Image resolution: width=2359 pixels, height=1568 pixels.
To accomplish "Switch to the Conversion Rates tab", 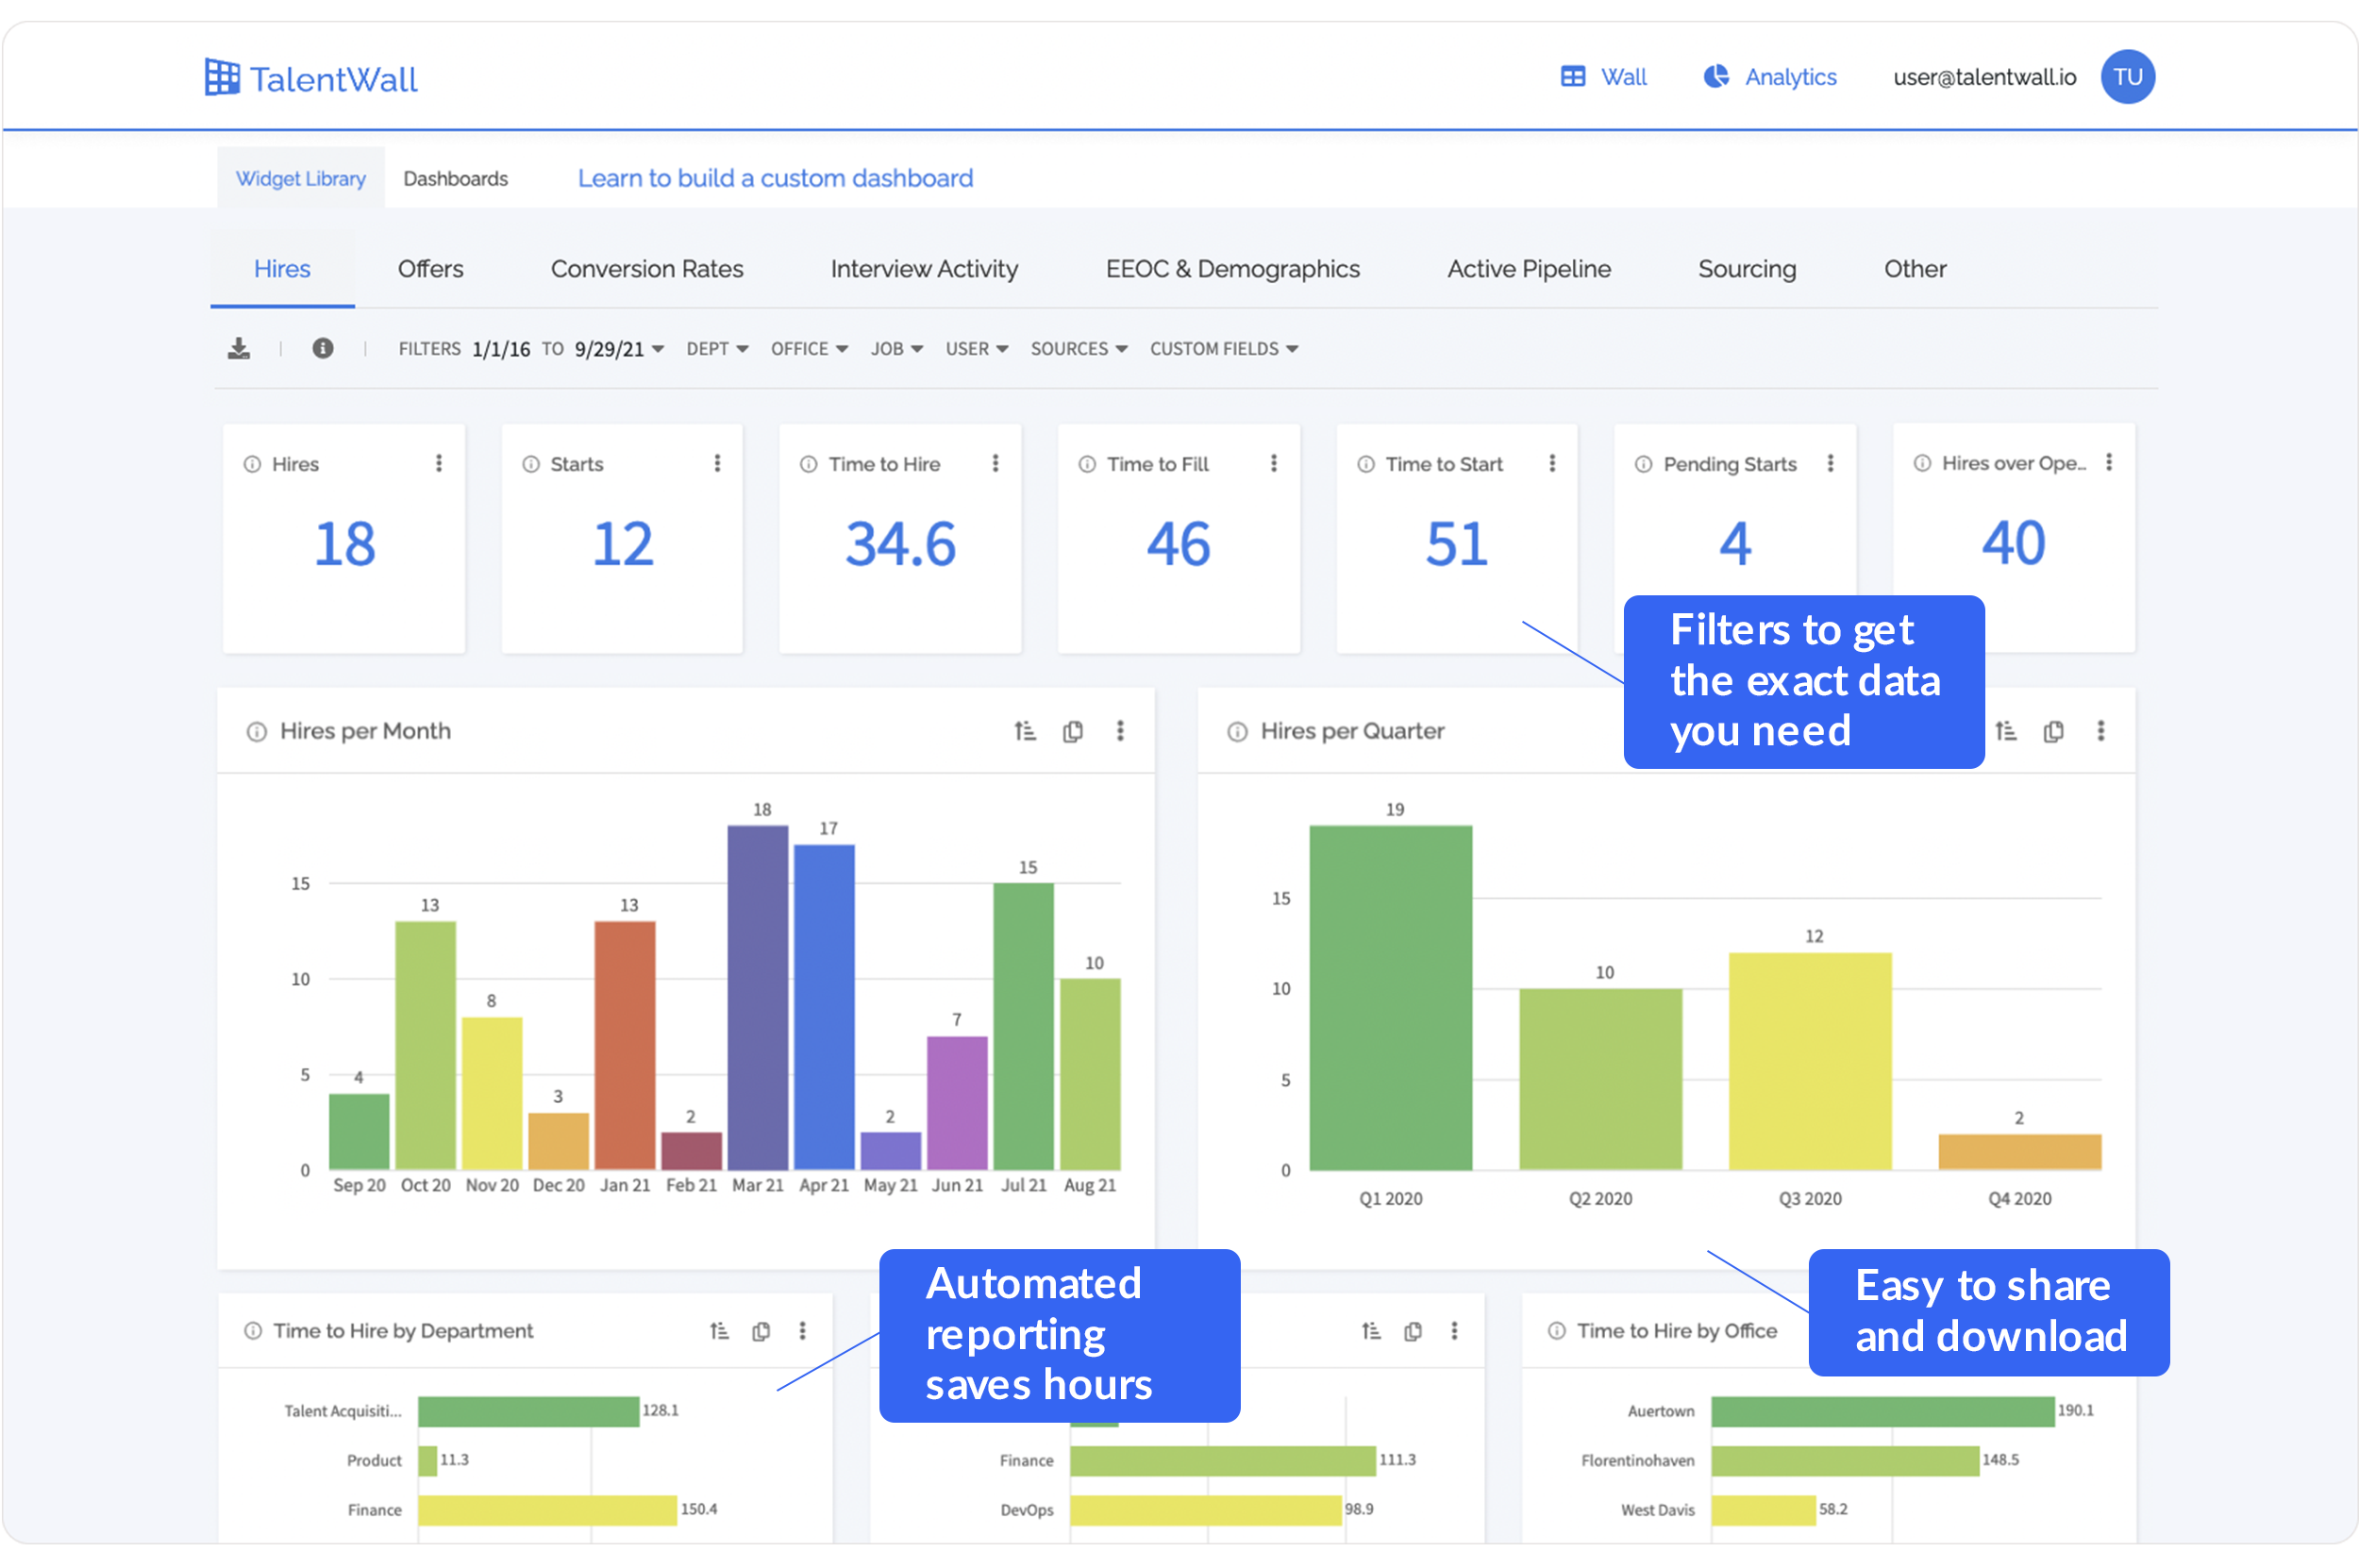I will [x=647, y=269].
